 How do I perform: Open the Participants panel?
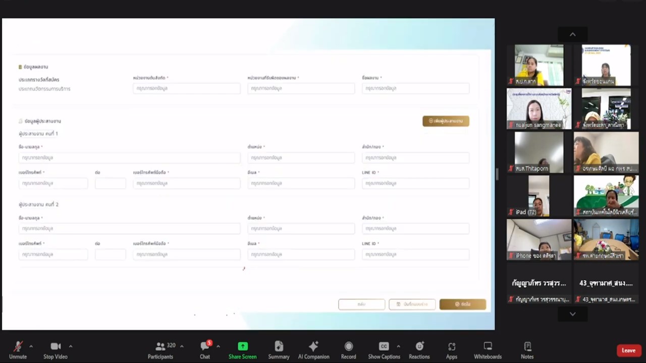pos(160,346)
